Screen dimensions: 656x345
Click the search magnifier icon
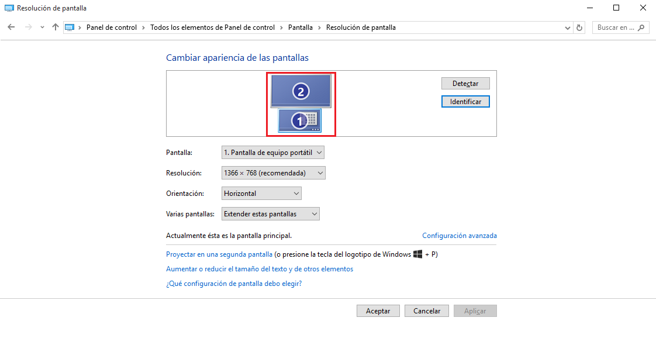click(x=641, y=27)
